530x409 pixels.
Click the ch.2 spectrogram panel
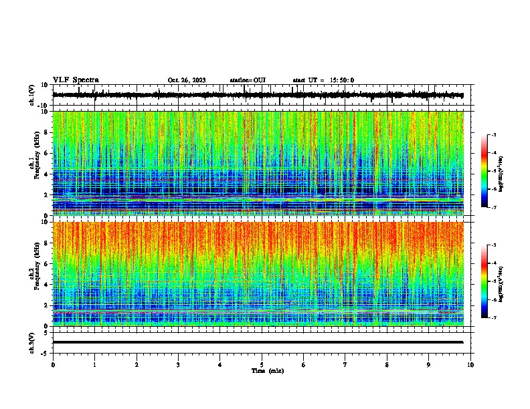[258, 274]
